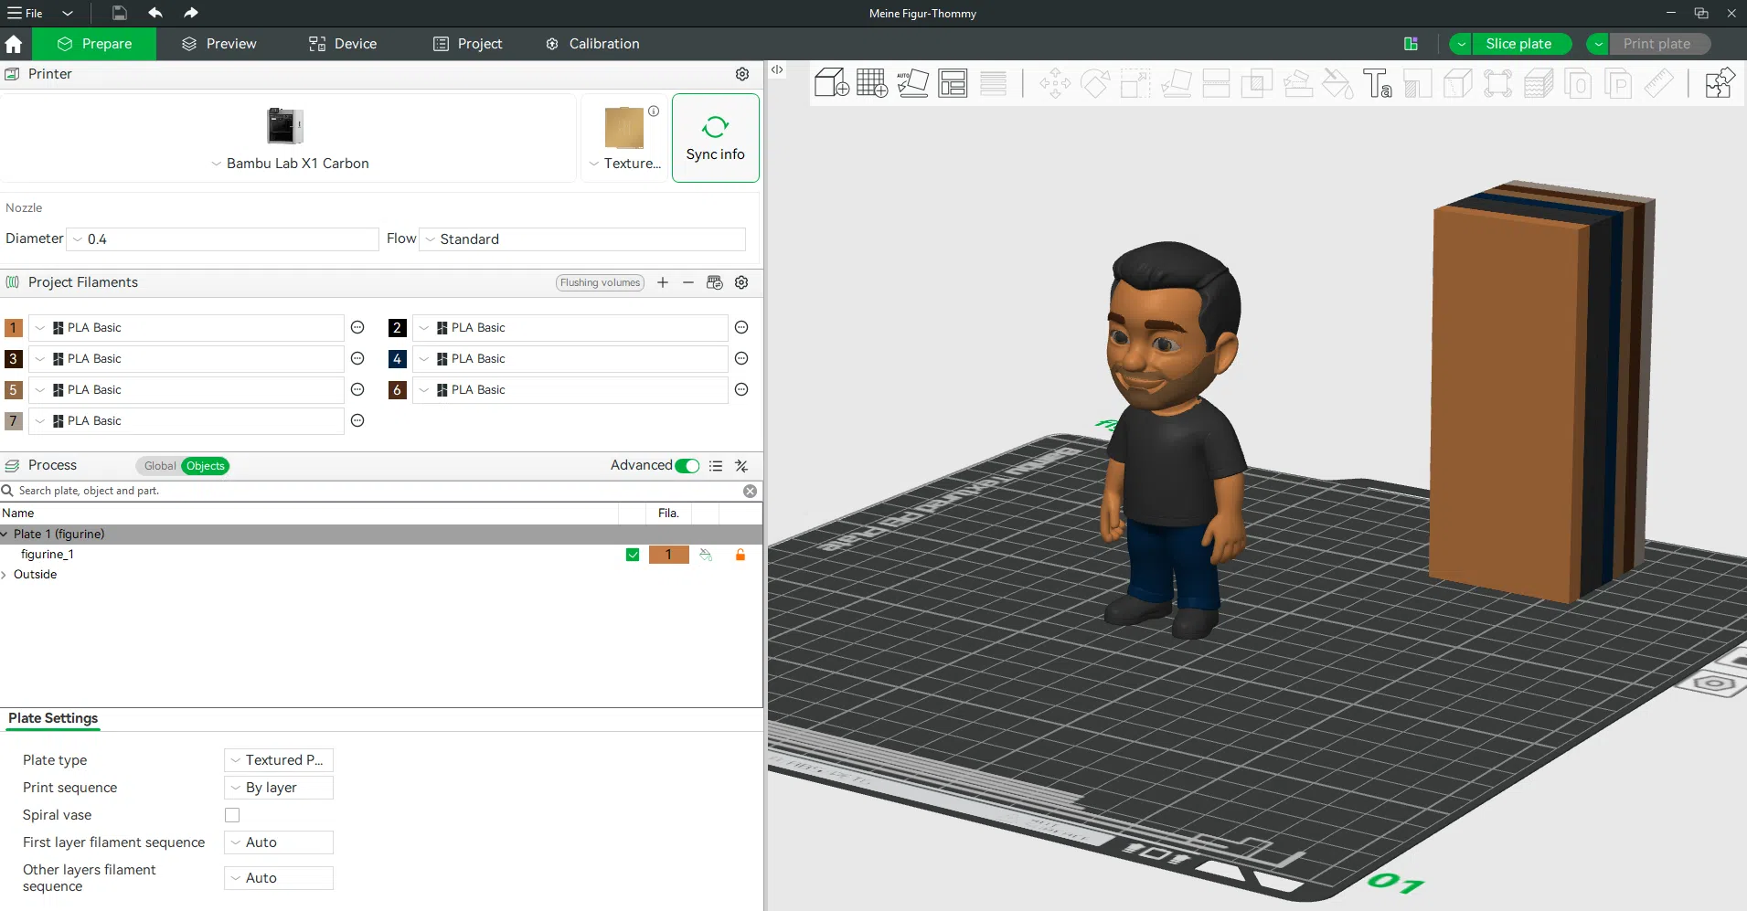Open the Print sequence dropdown

pyautogui.click(x=279, y=788)
